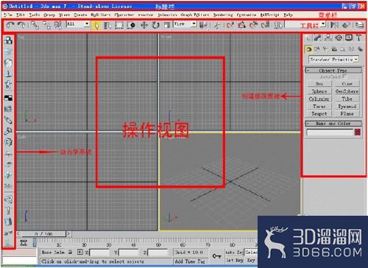Open the selection filter 'All' dropdown
The height and width of the screenshot is (268, 368).
(87, 24)
